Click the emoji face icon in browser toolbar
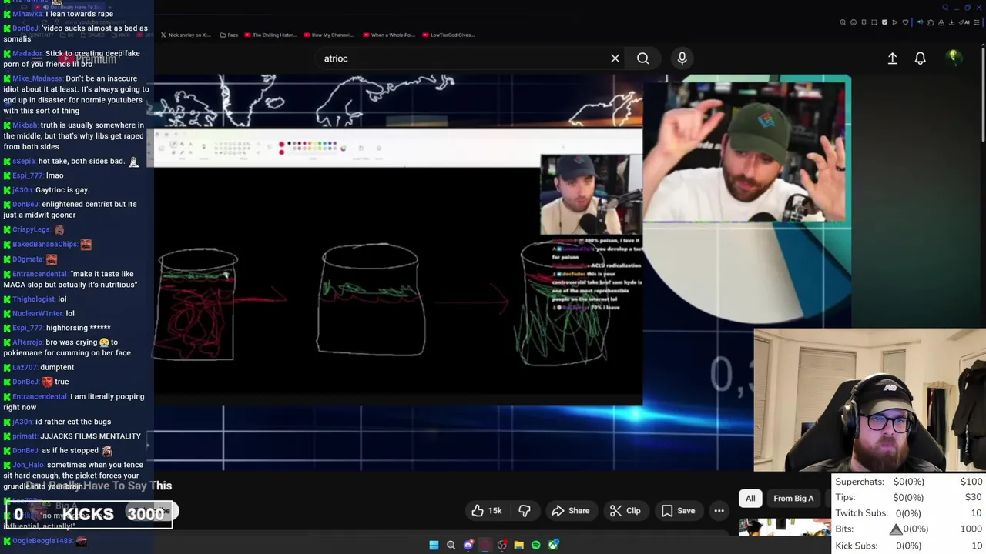 (854, 22)
